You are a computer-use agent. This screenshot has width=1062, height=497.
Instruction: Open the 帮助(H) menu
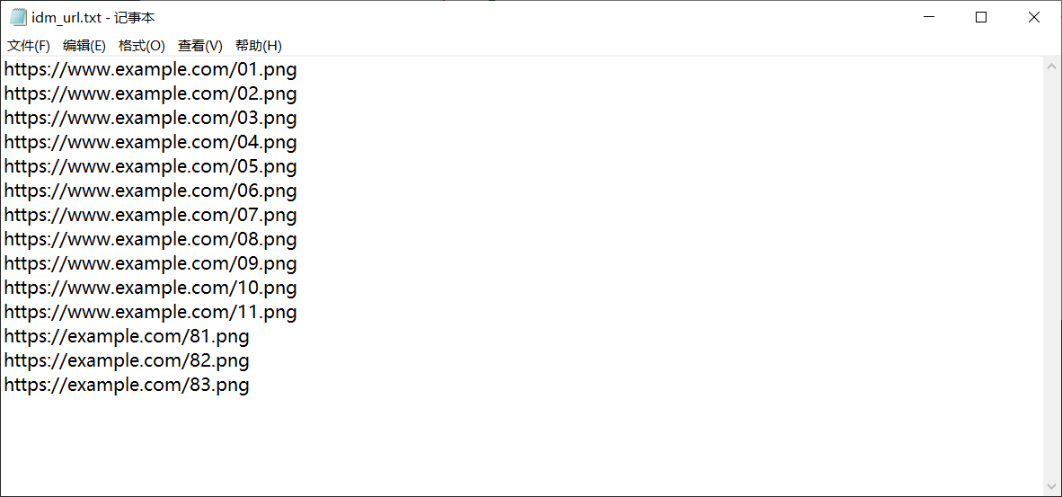coord(259,46)
